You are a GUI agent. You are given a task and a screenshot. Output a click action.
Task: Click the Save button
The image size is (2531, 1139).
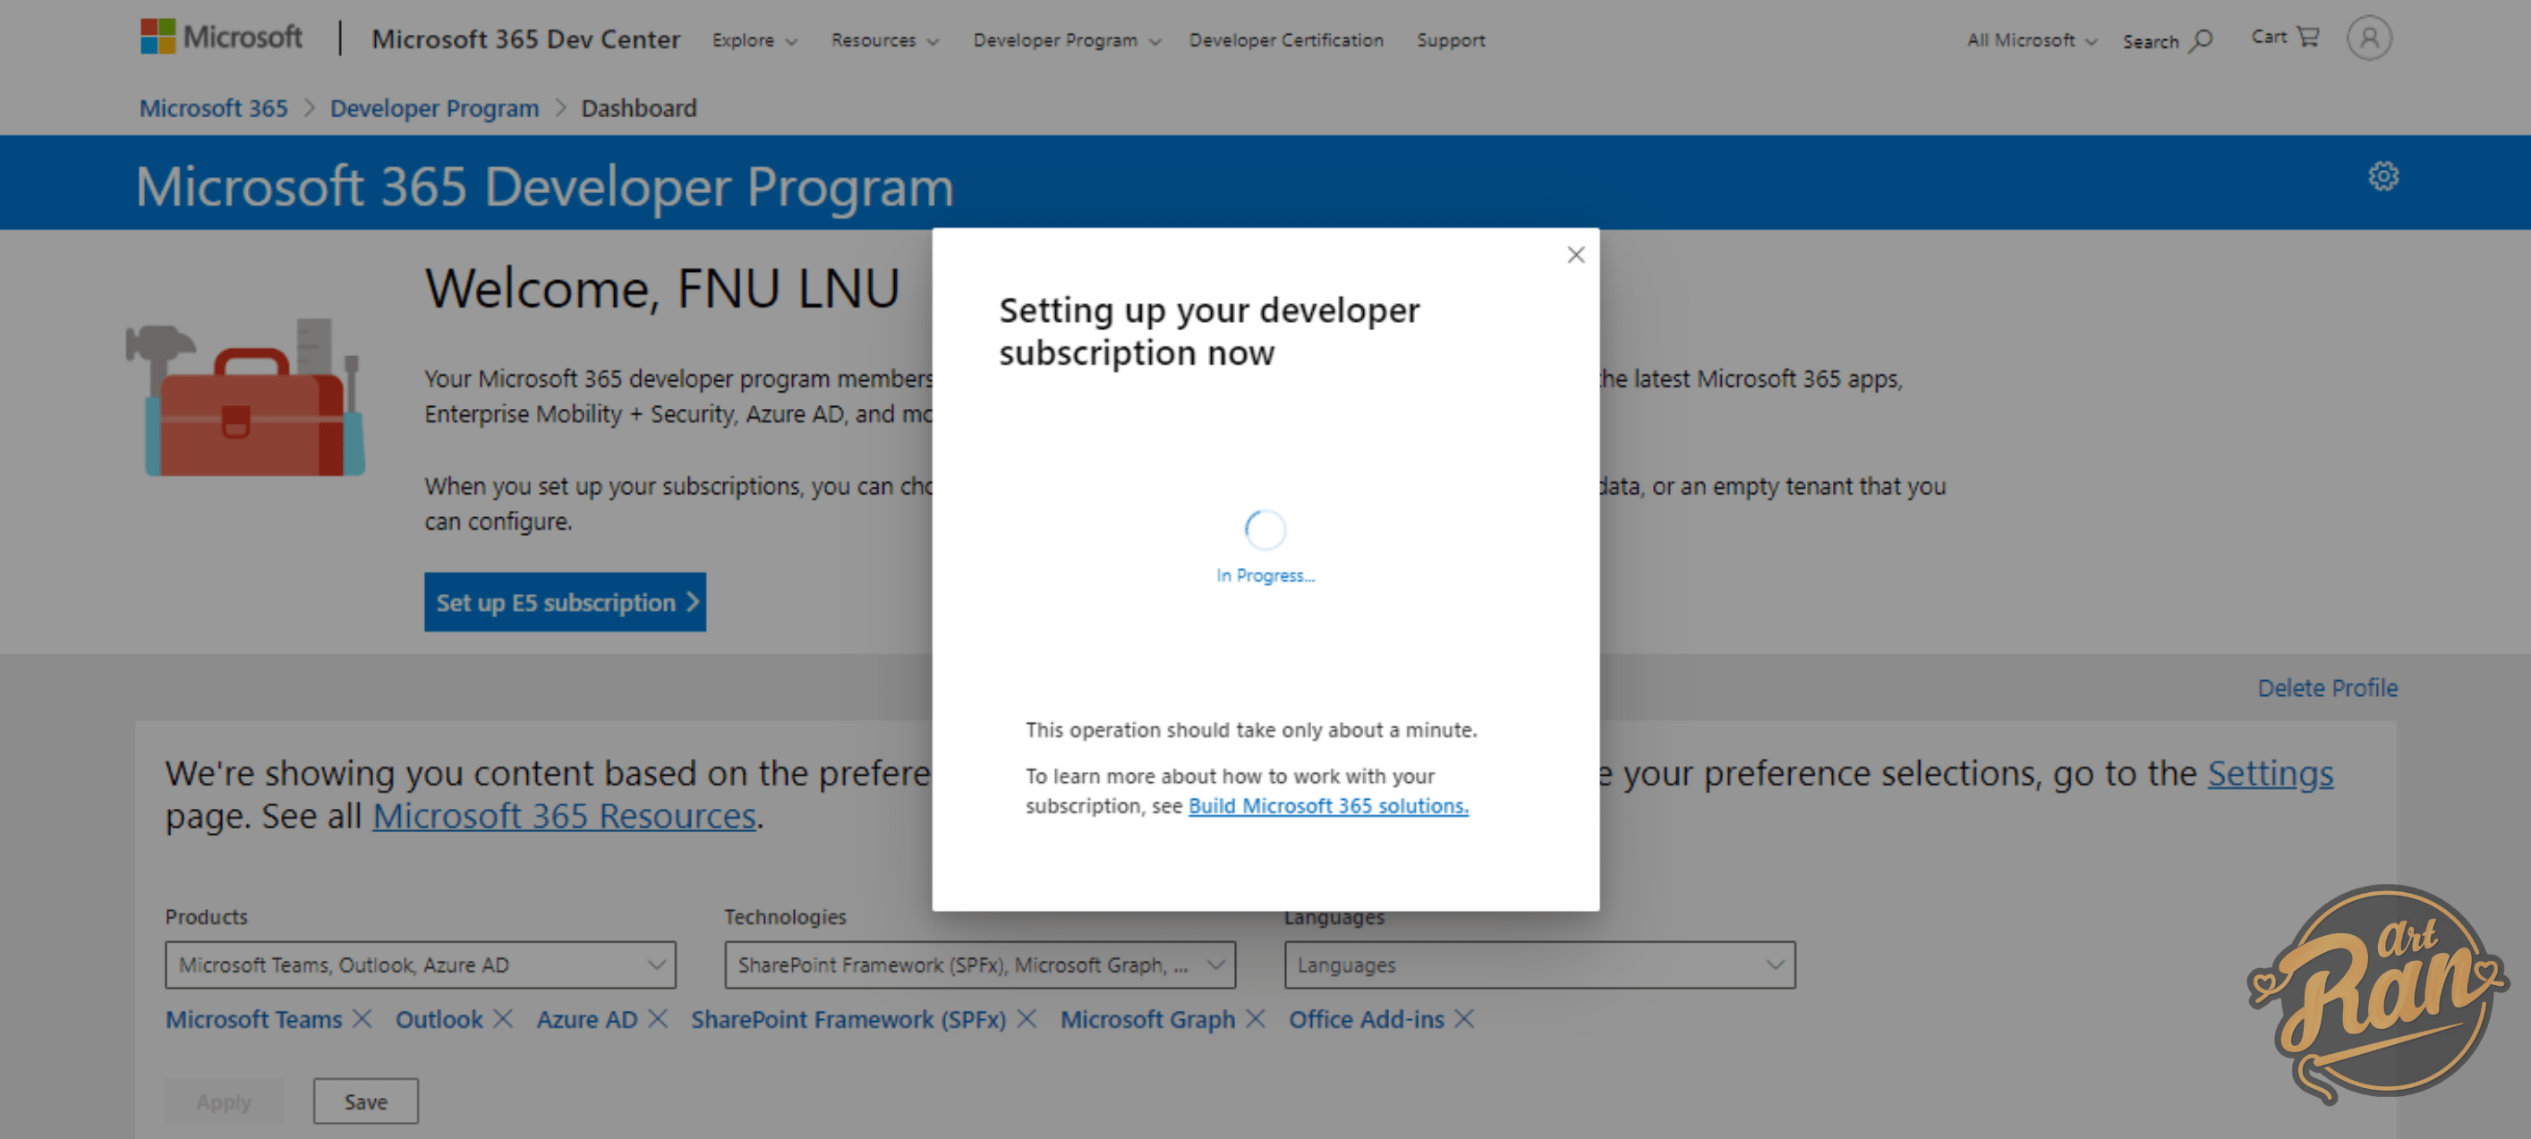pyautogui.click(x=365, y=1101)
